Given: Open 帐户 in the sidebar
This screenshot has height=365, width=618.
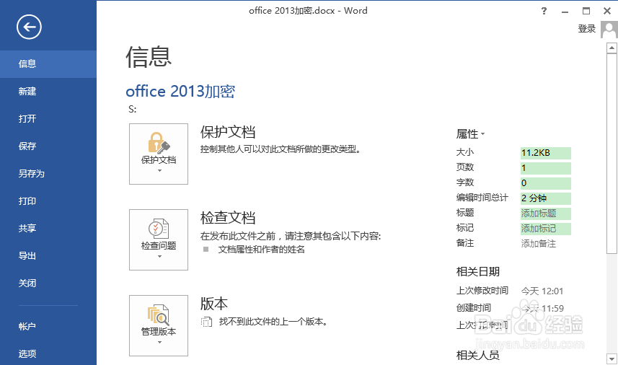Looking at the screenshot, I should pos(48,326).
